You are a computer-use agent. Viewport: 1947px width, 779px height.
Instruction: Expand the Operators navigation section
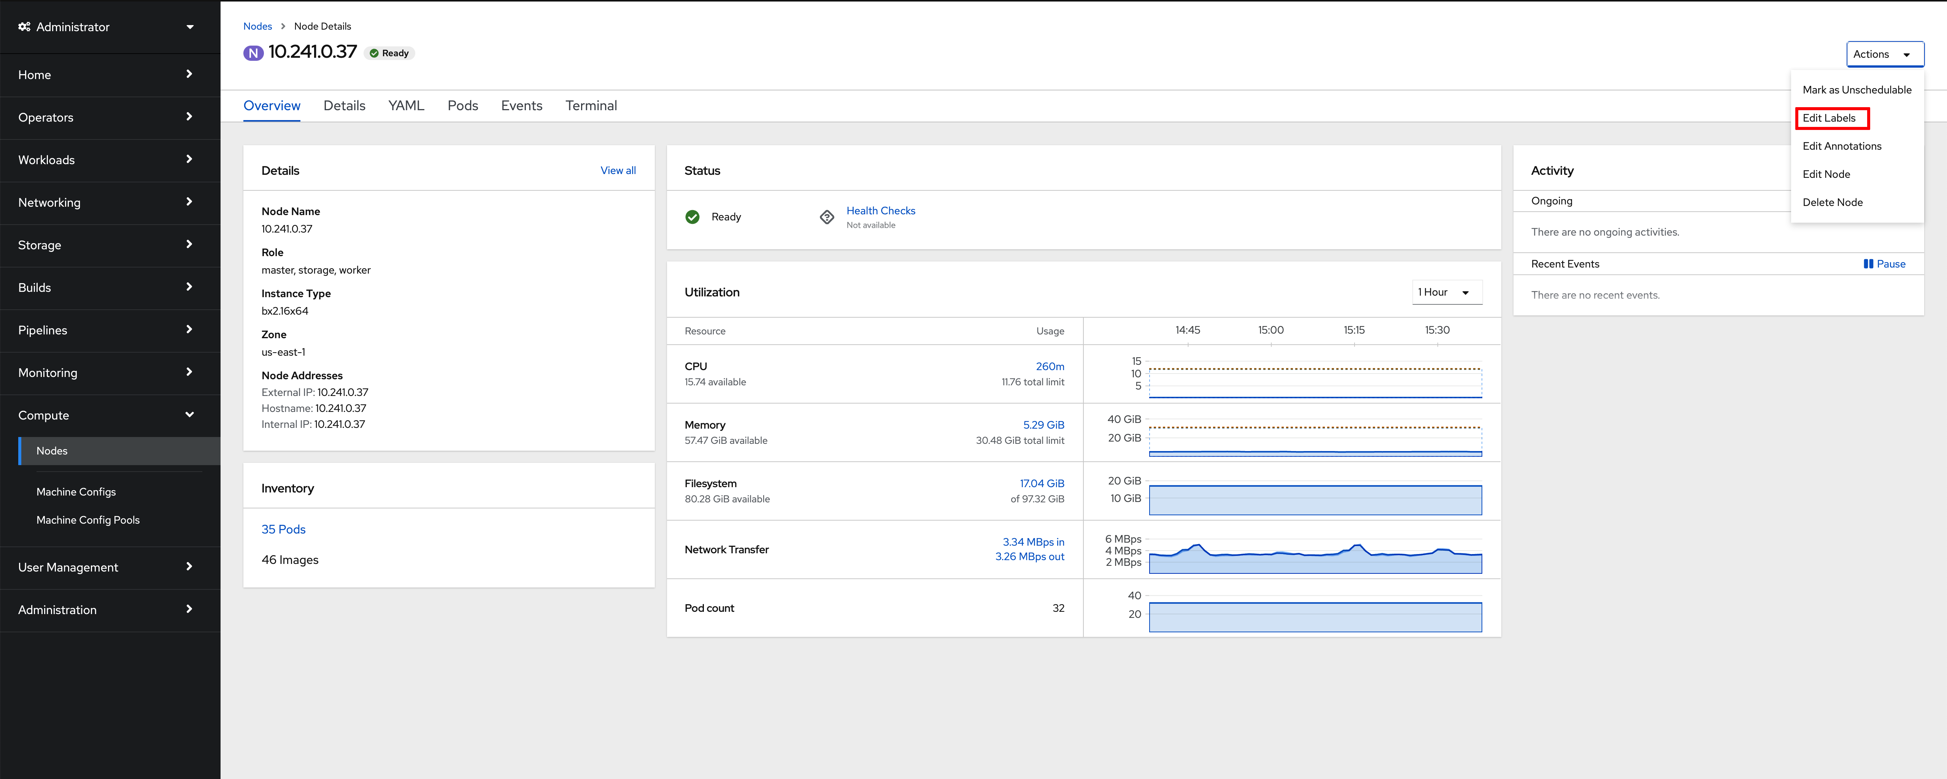[110, 117]
